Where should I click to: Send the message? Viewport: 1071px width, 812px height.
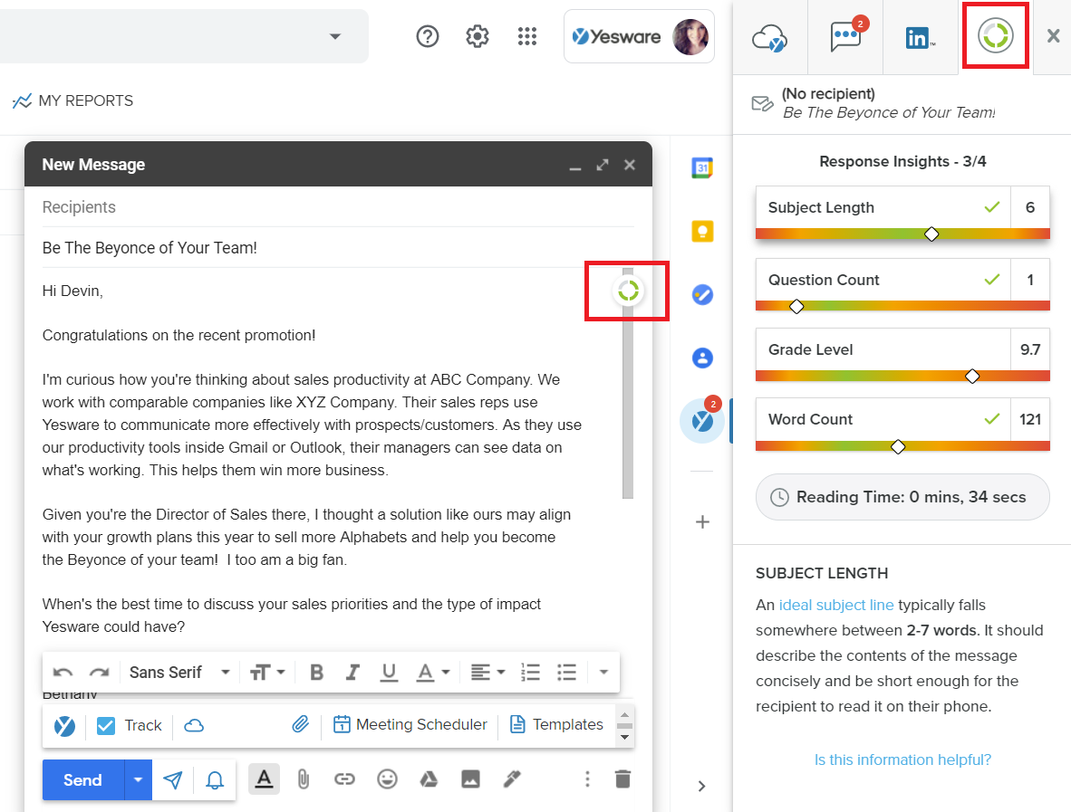point(82,780)
